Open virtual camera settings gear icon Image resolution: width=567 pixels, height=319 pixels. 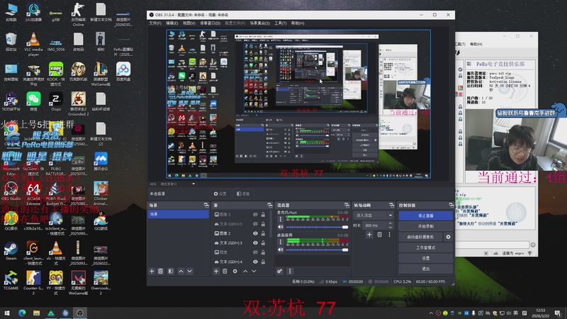448,237
